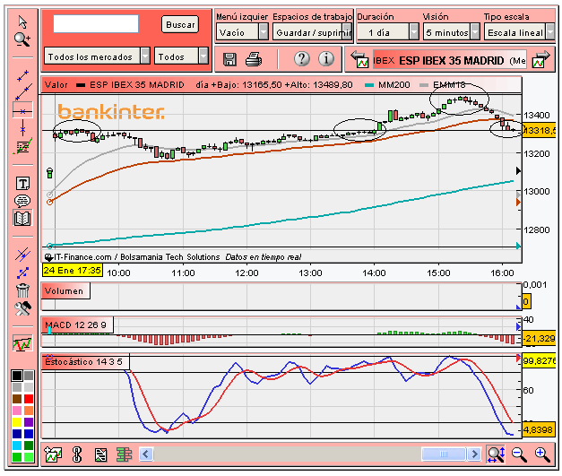The image size is (562, 476).
Task: Click the IT-Finance.com credit link
Action: (82, 257)
